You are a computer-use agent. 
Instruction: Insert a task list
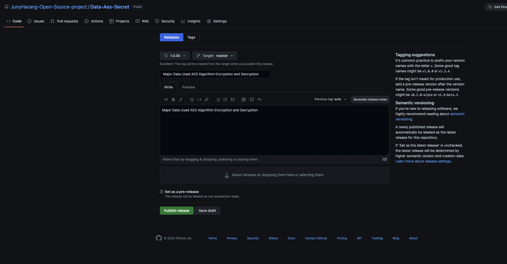[233, 100]
